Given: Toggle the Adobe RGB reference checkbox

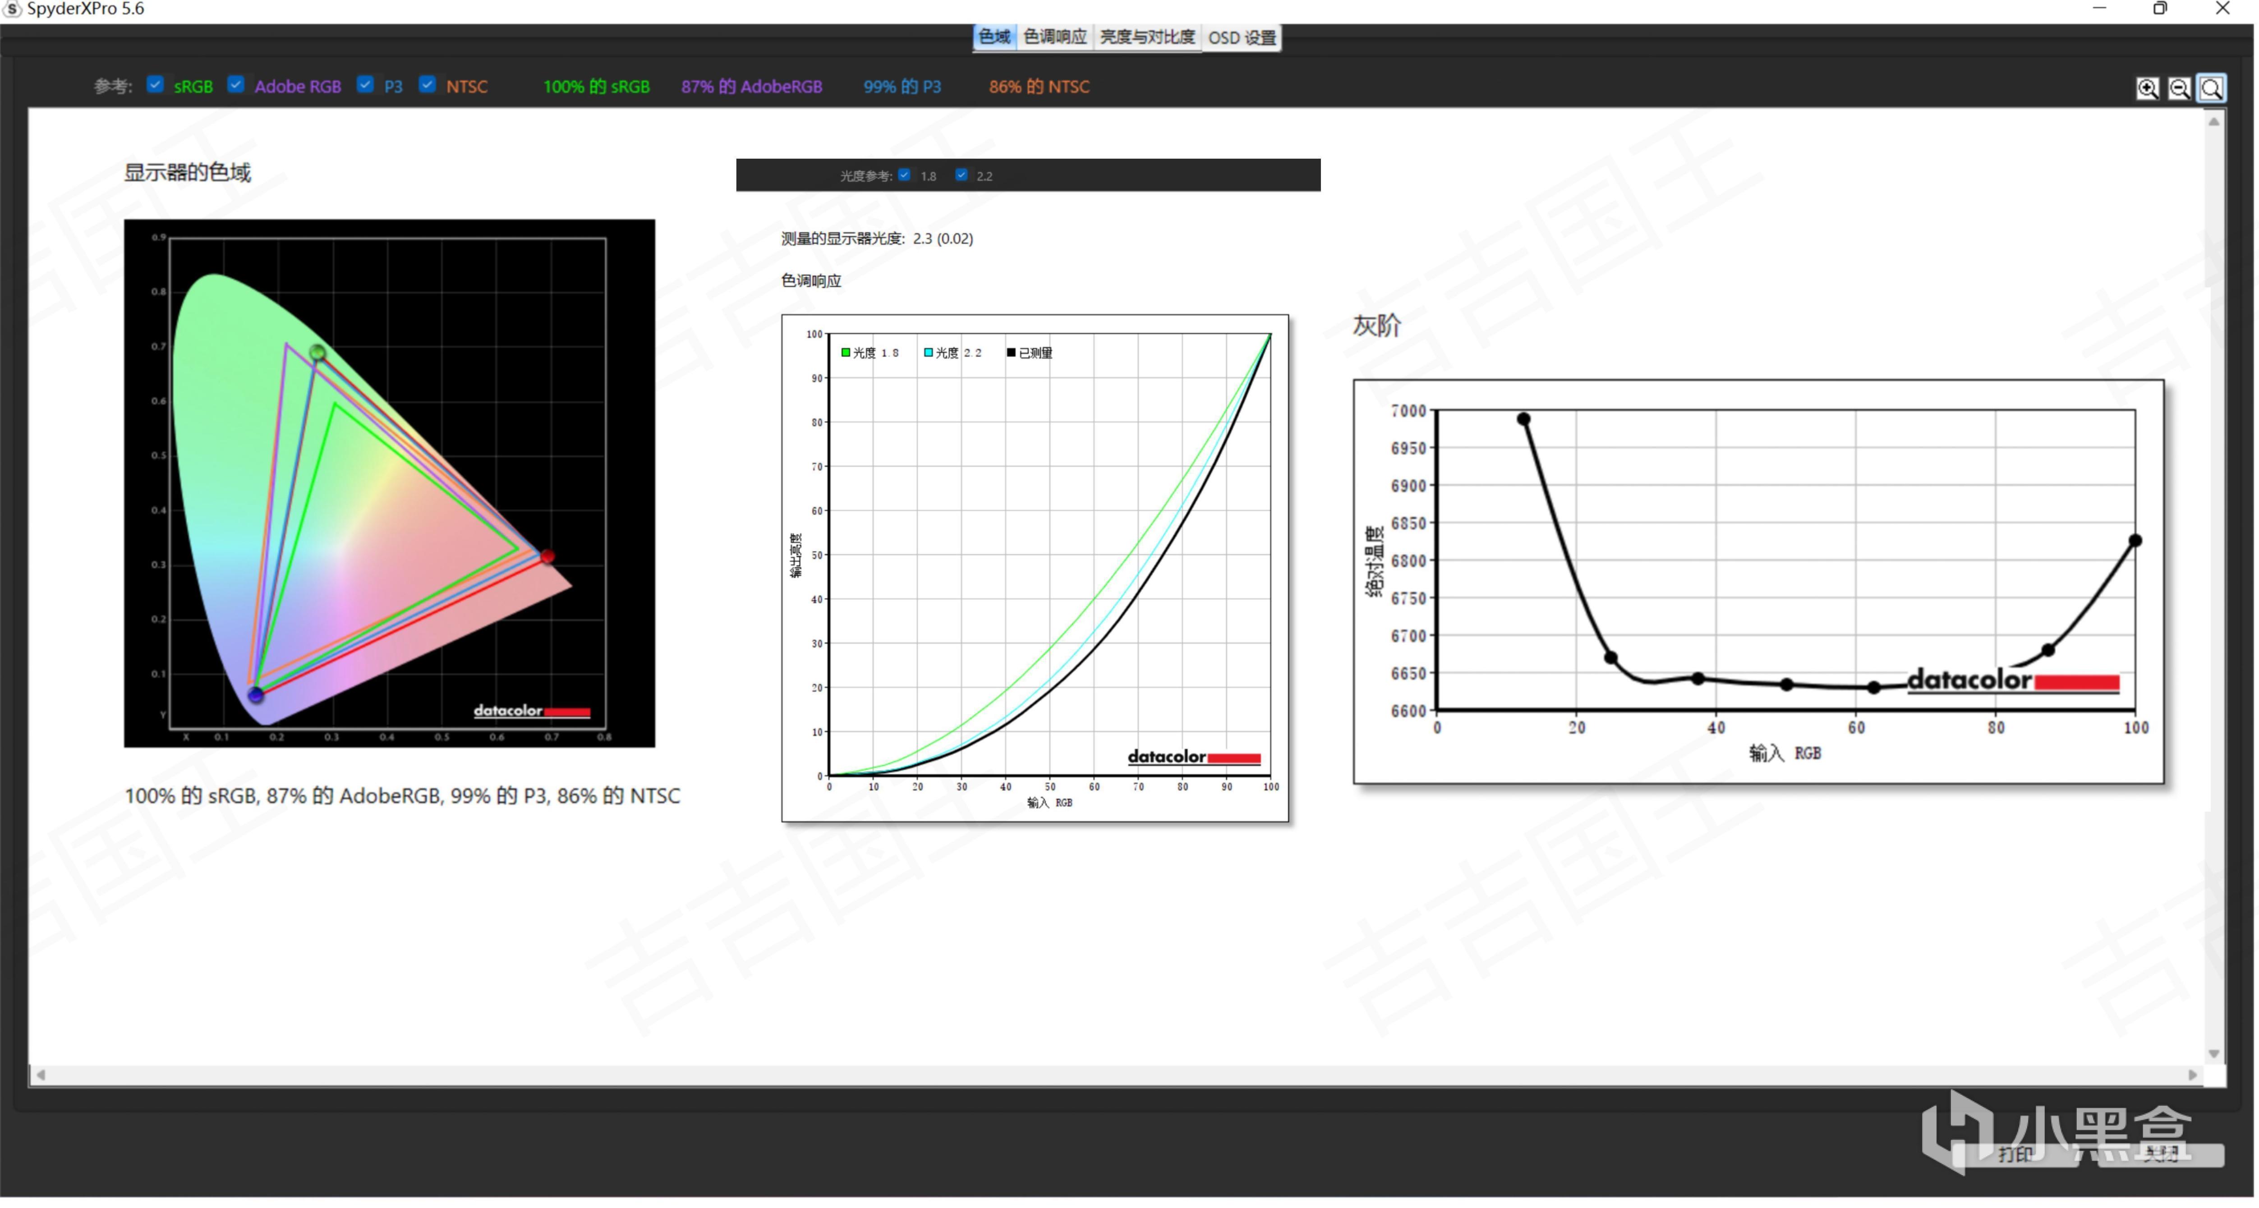Looking at the screenshot, I should pos(235,85).
